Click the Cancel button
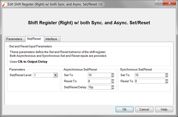Screen dimensions: 178x117 [x=144, y=109]
